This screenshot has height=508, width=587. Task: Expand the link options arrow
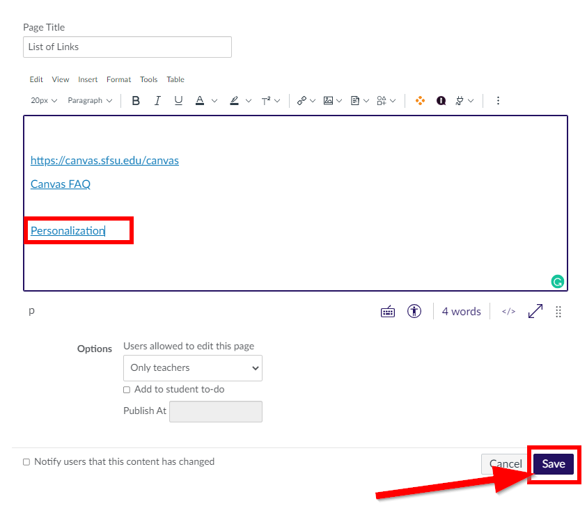[313, 101]
